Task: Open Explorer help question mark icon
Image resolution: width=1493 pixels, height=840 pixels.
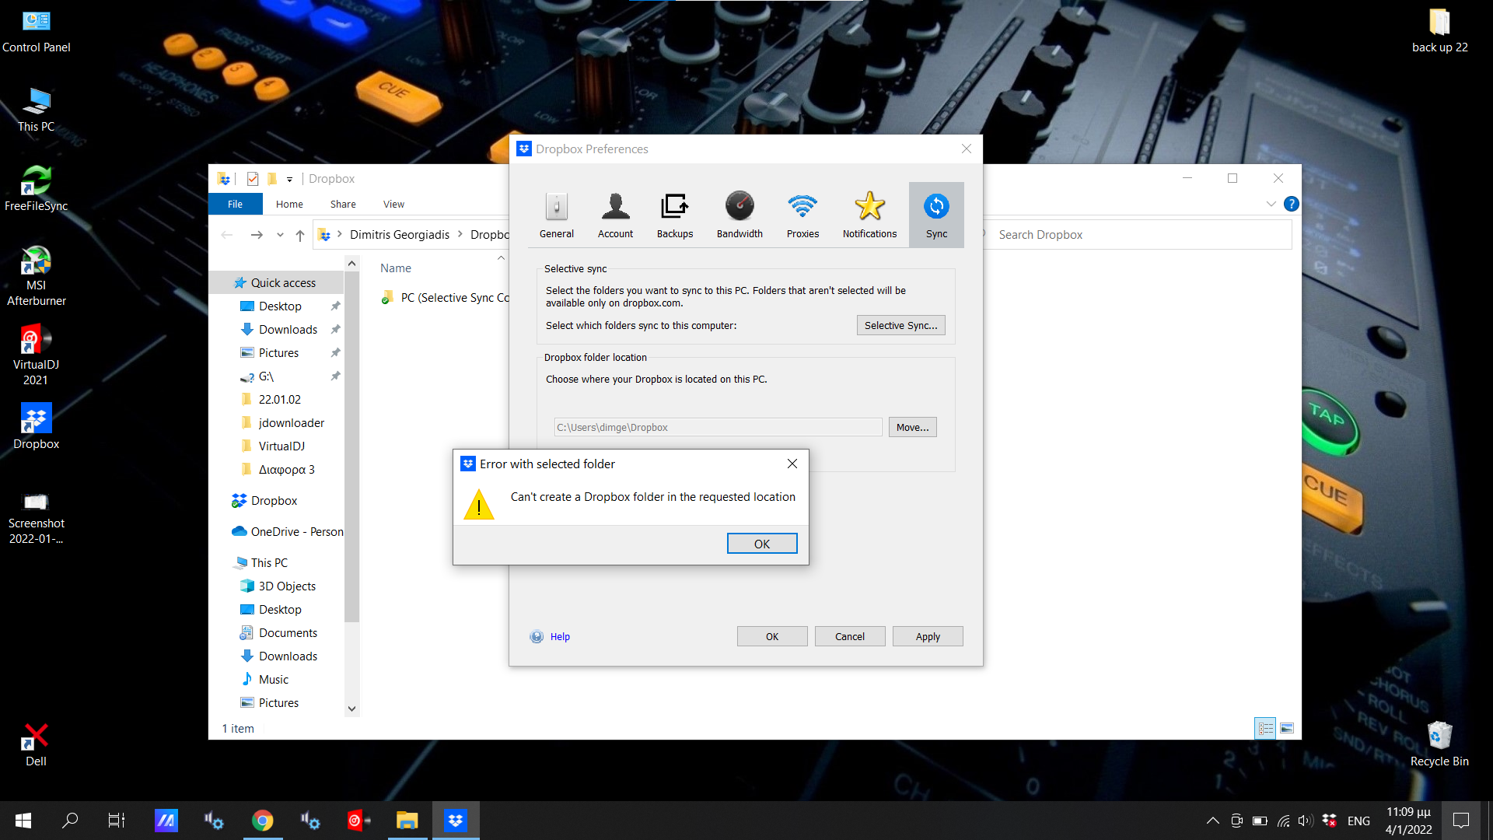Action: click(x=1291, y=204)
